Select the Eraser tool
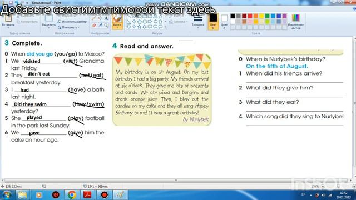This screenshot has width=356, height=200. point(93,26)
